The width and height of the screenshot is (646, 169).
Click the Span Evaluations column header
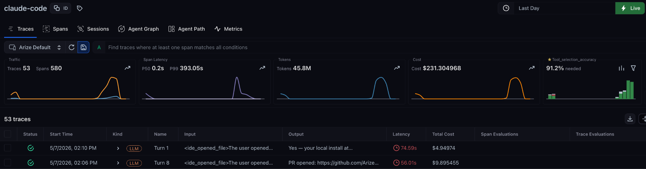click(x=499, y=134)
